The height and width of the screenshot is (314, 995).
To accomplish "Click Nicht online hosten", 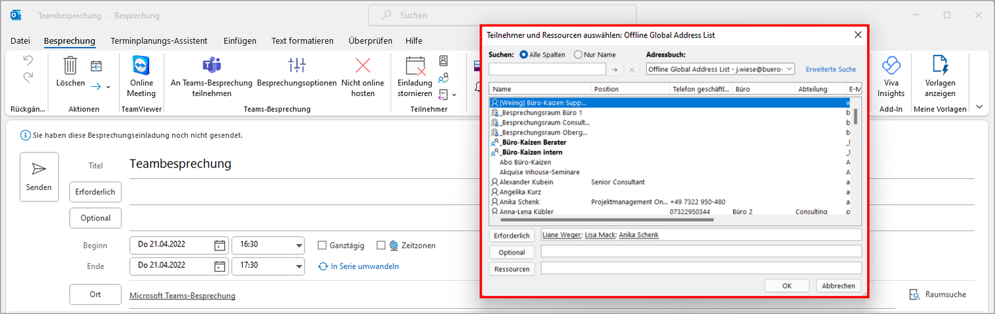I will pos(363,77).
